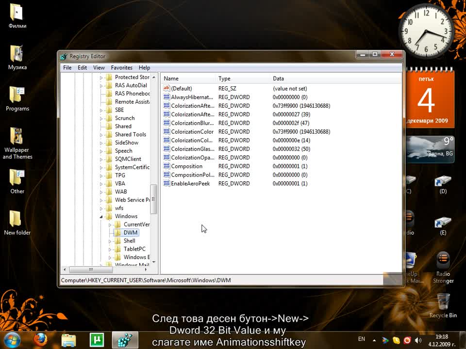Click tree horizontal scrollbar right arrow

click(146, 270)
